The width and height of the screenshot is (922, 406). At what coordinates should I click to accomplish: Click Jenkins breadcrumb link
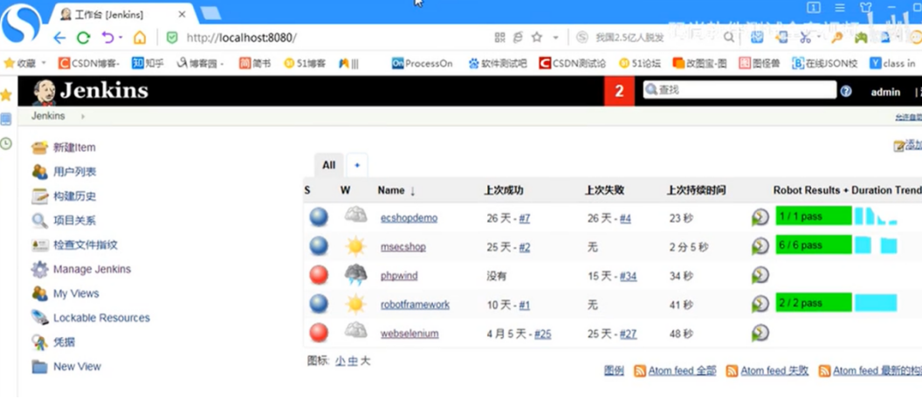point(48,116)
